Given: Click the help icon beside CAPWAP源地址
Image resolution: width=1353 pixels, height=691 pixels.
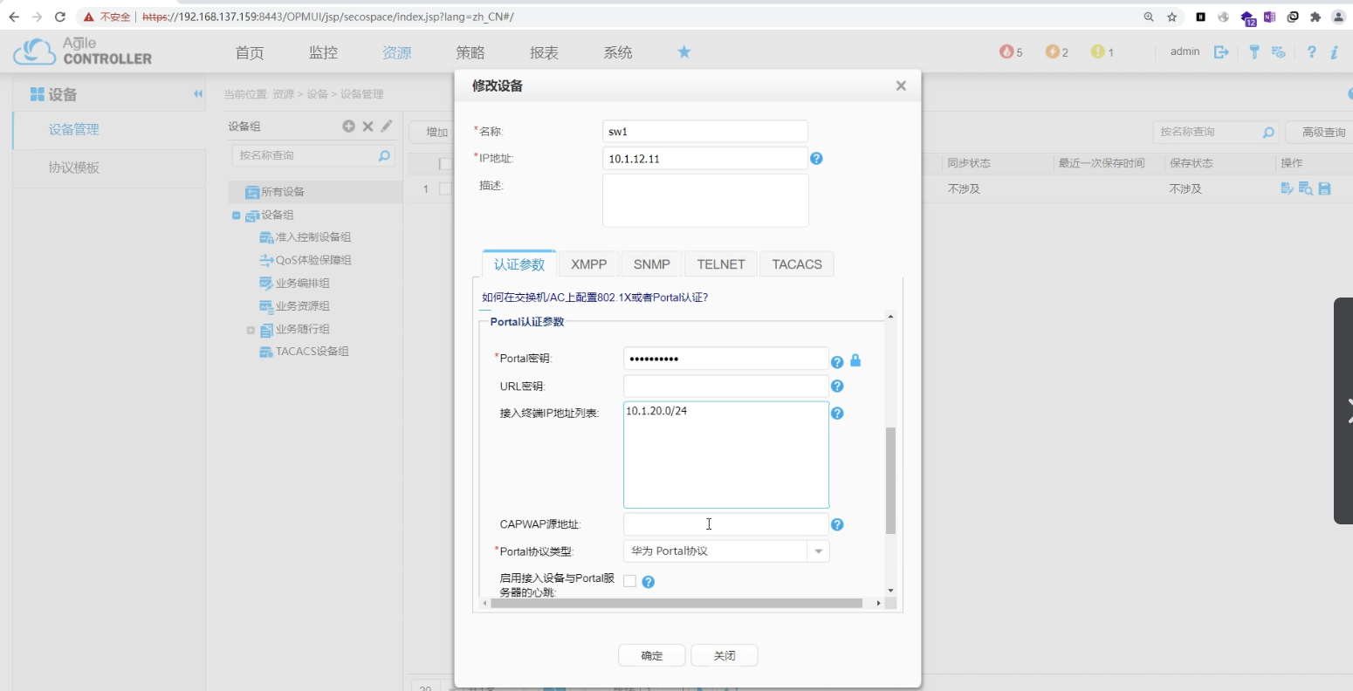Looking at the screenshot, I should [837, 524].
